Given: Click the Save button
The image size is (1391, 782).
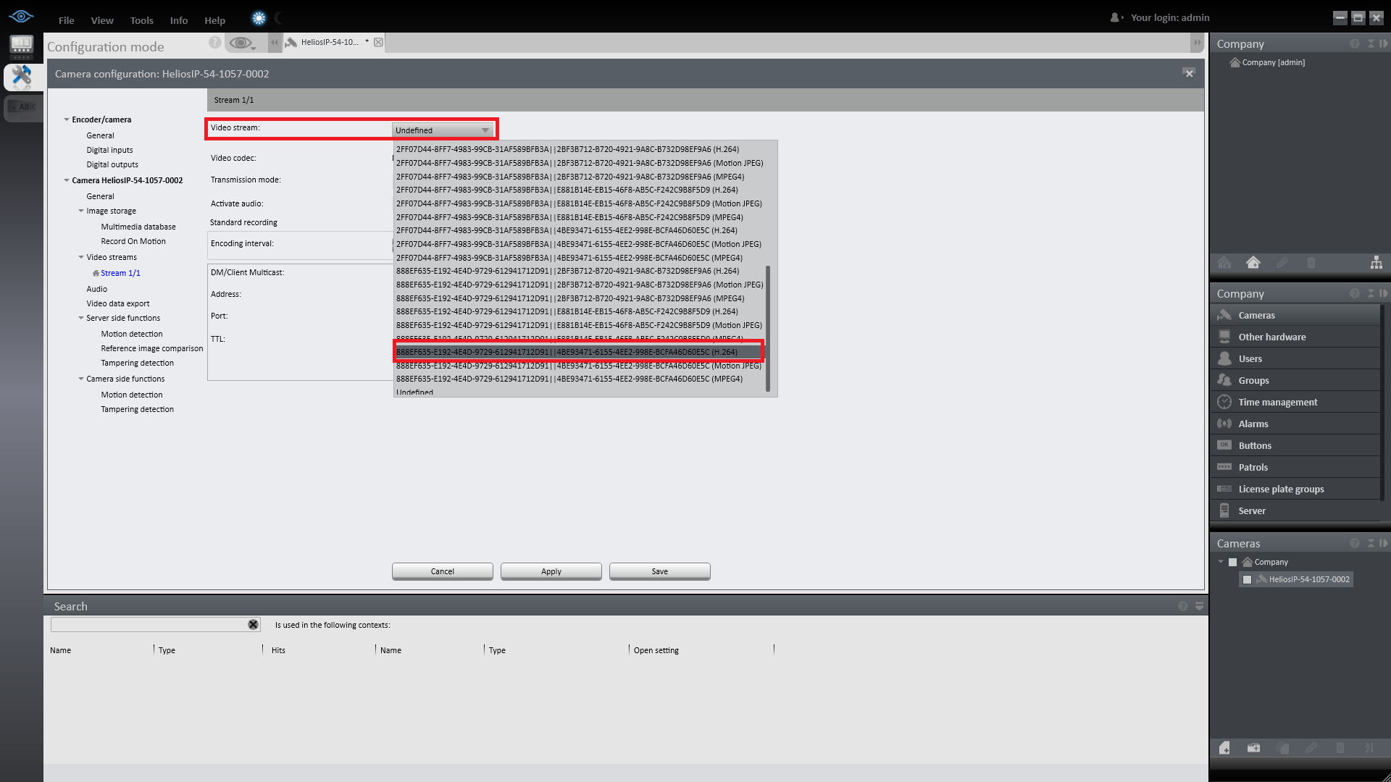Looking at the screenshot, I should click(x=659, y=572).
